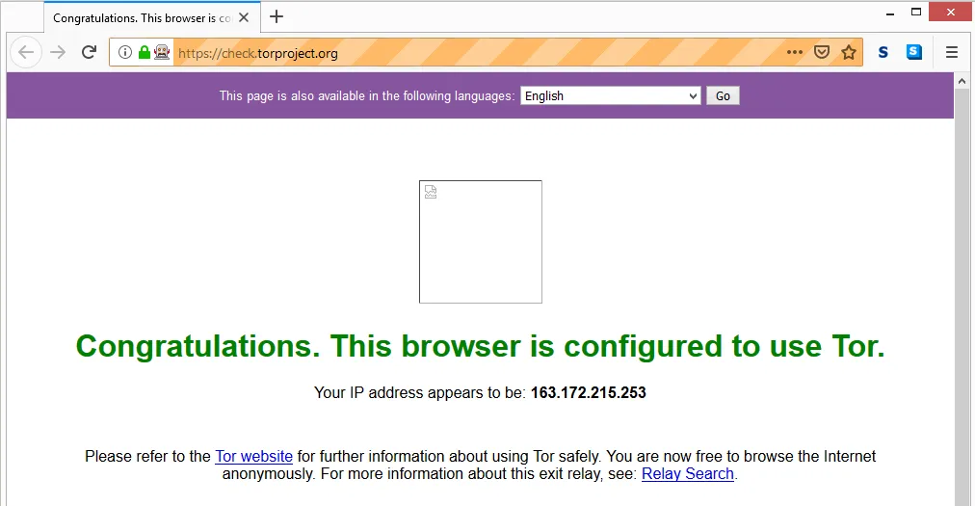The width and height of the screenshot is (975, 506).
Task: Go back with the back arrow button
Action: (26, 52)
